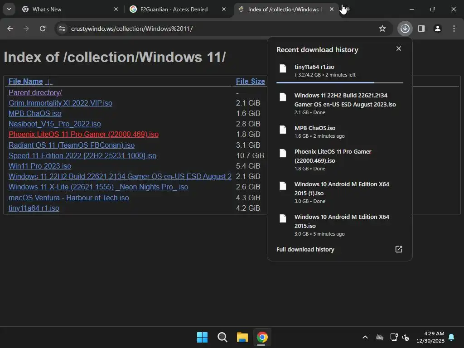Screen dimensions: 464x348
Task: Click file icon of Windows 10 Android M 2015.iso download
Action: coord(283,218)
